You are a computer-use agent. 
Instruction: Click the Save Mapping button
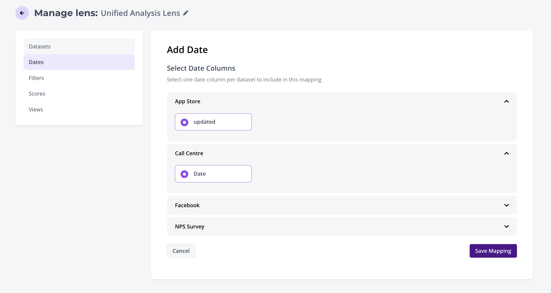coord(493,251)
